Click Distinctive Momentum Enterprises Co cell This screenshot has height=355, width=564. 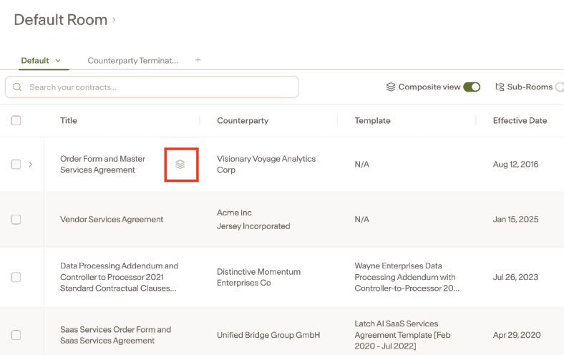258,277
